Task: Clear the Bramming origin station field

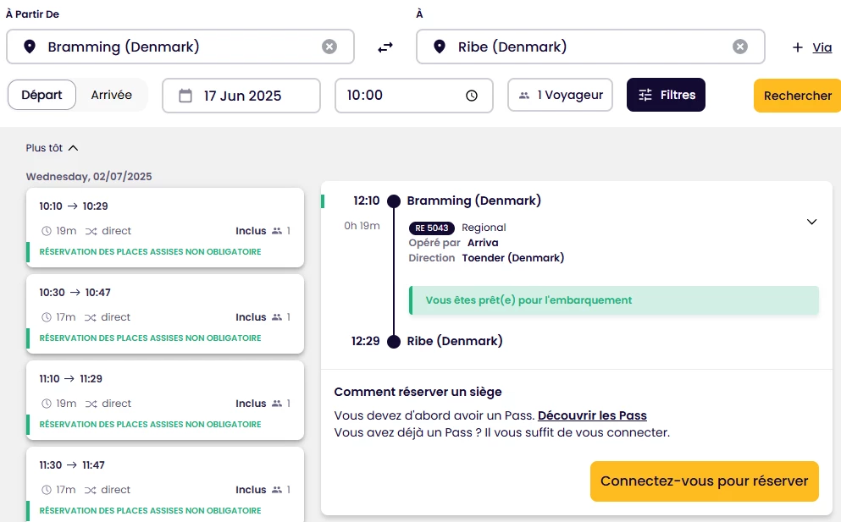Action: (329, 47)
